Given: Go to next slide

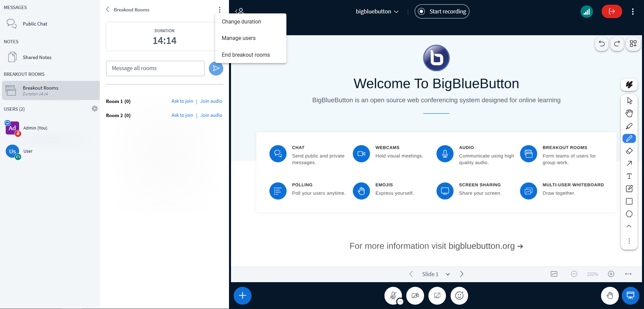Looking at the screenshot, I should point(462,274).
